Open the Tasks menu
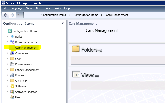Screen dimensions: 165x103 tap(57, 8)
